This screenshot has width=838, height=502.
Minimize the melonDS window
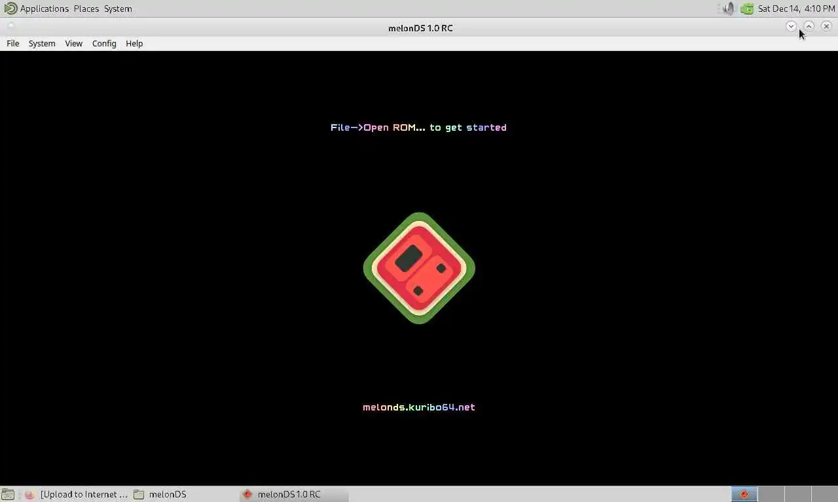coord(791,26)
